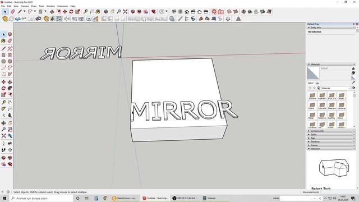Click the Measurements input box
The height and width of the screenshot is (202, 359).
tap(338, 192)
